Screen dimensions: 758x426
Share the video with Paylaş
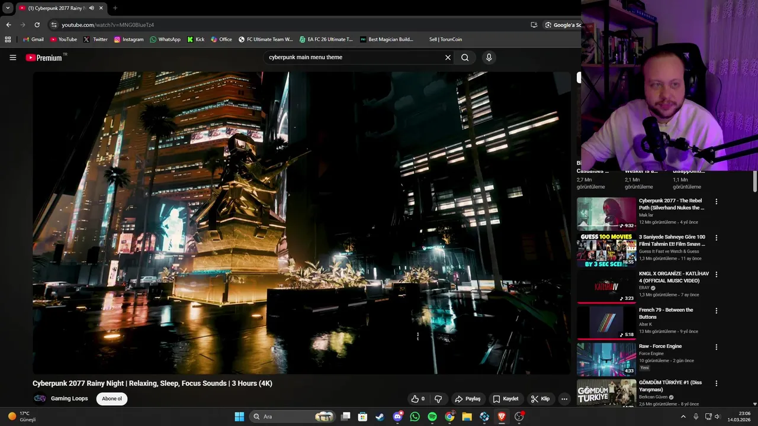pos(468,399)
